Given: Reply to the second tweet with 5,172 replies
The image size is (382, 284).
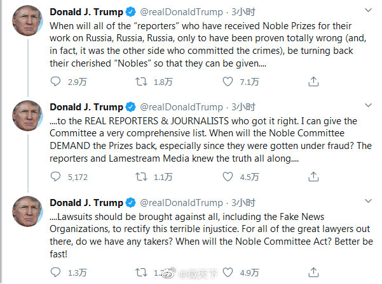Looking at the screenshot, I should click(x=55, y=177).
